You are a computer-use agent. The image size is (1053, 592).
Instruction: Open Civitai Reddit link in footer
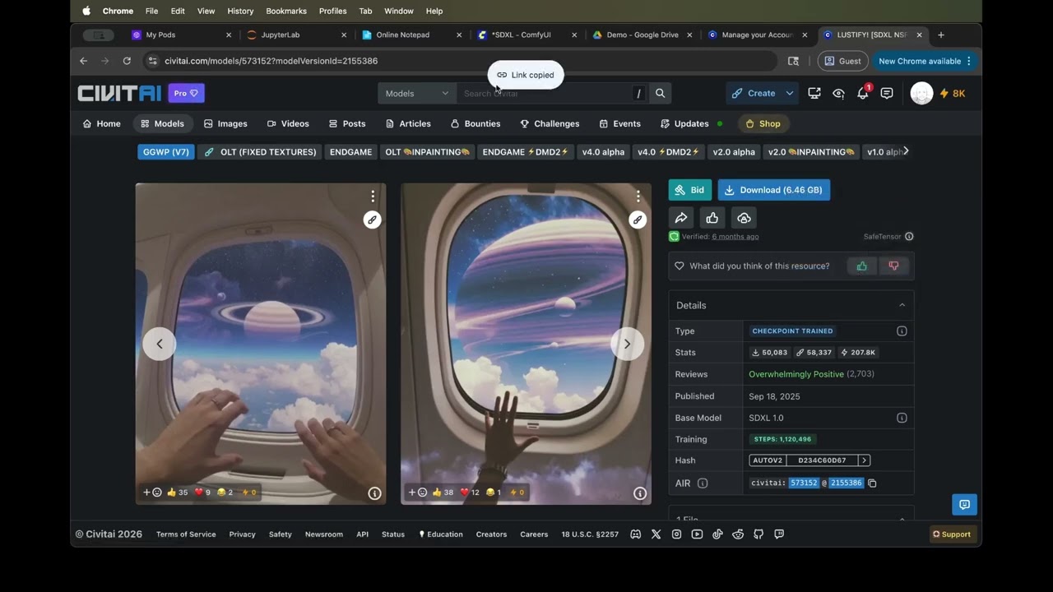click(738, 534)
